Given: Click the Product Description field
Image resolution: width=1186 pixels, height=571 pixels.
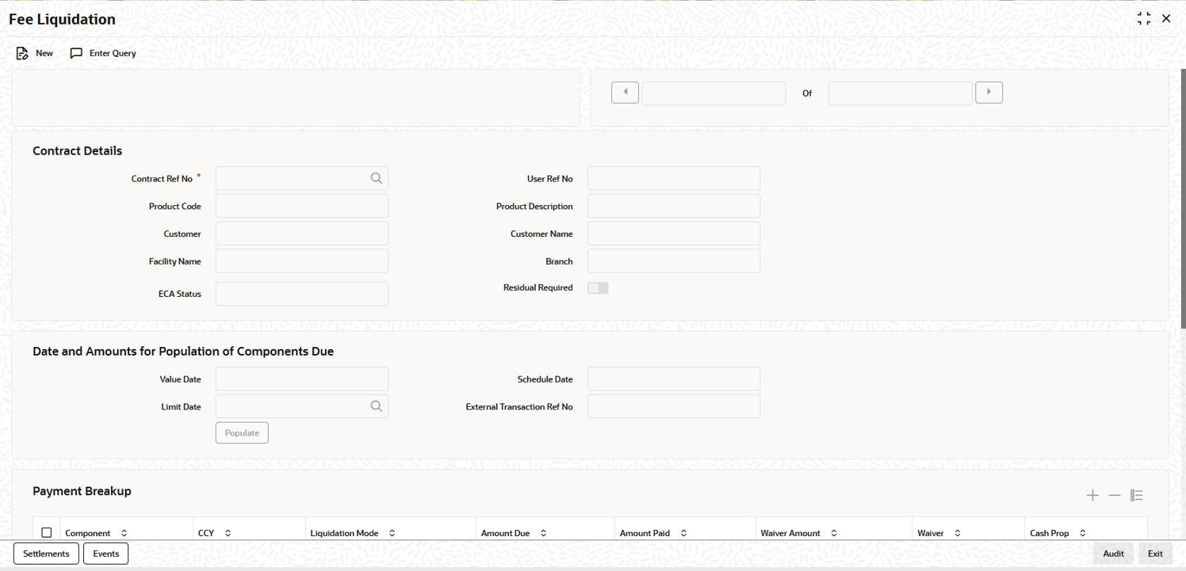Looking at the screenshot, I should click(674, 206).
